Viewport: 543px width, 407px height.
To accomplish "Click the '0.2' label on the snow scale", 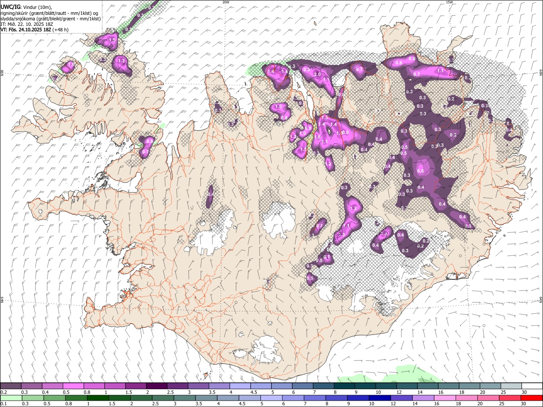I will pos(4,392).
